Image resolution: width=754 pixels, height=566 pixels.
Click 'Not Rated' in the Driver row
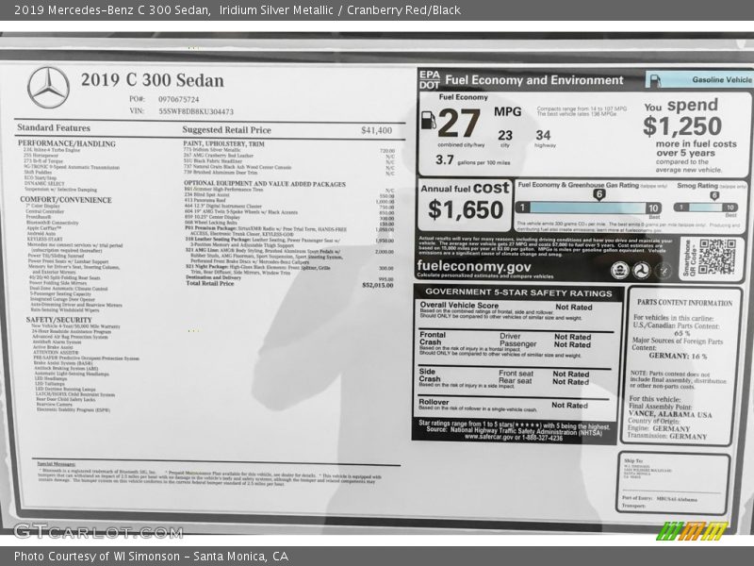point(572,337)
